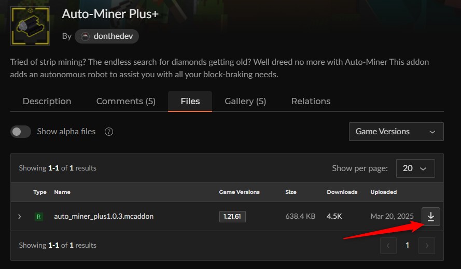Click the Show alpha files label

[66, 132]
